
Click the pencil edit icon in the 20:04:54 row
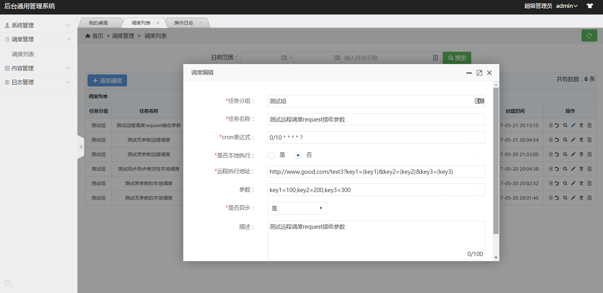(573, 140)
